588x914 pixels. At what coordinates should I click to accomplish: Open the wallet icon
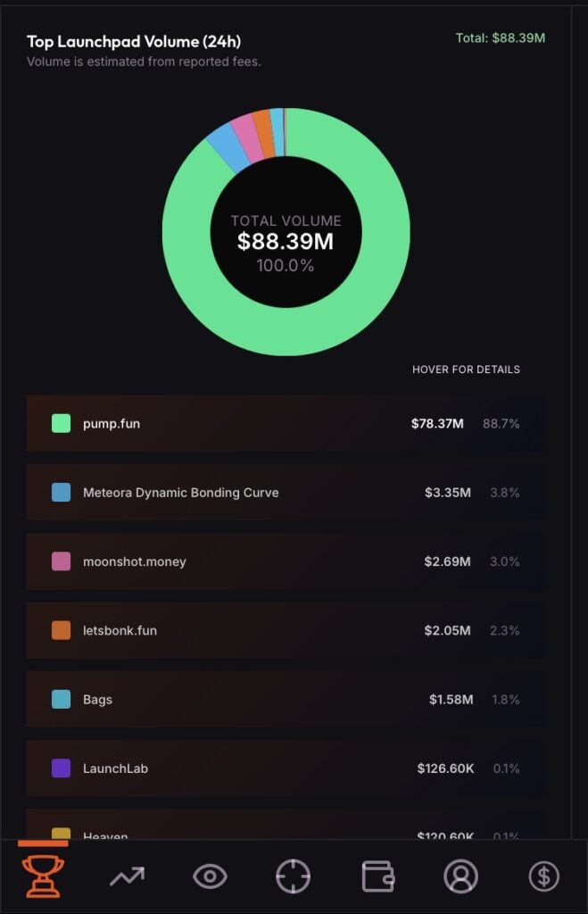coord(377,877)
